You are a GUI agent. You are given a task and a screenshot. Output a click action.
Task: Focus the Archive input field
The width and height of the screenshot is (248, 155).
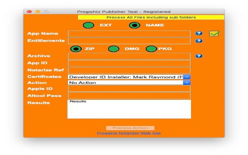(129, 56)
